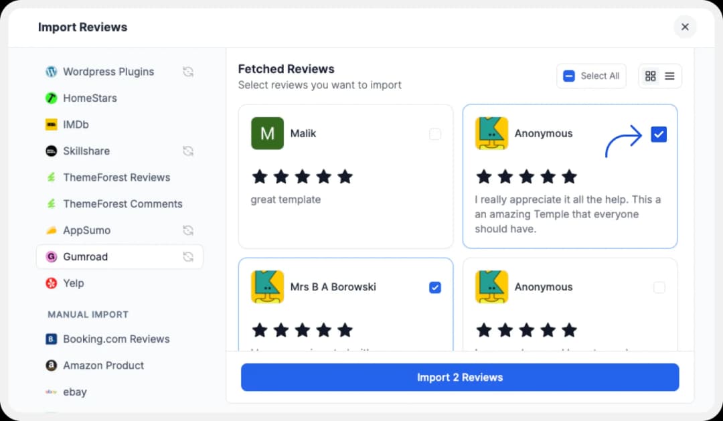Switch to list view layout
The width and height of the screenshot is (723, 421).
[669, 76]
